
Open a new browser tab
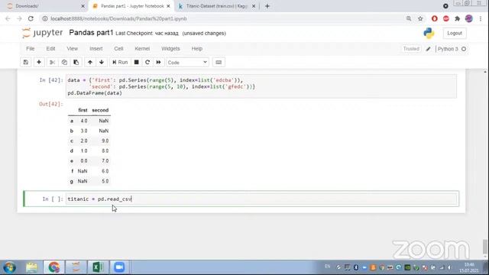pyautogui.click(x=267, y=6)
